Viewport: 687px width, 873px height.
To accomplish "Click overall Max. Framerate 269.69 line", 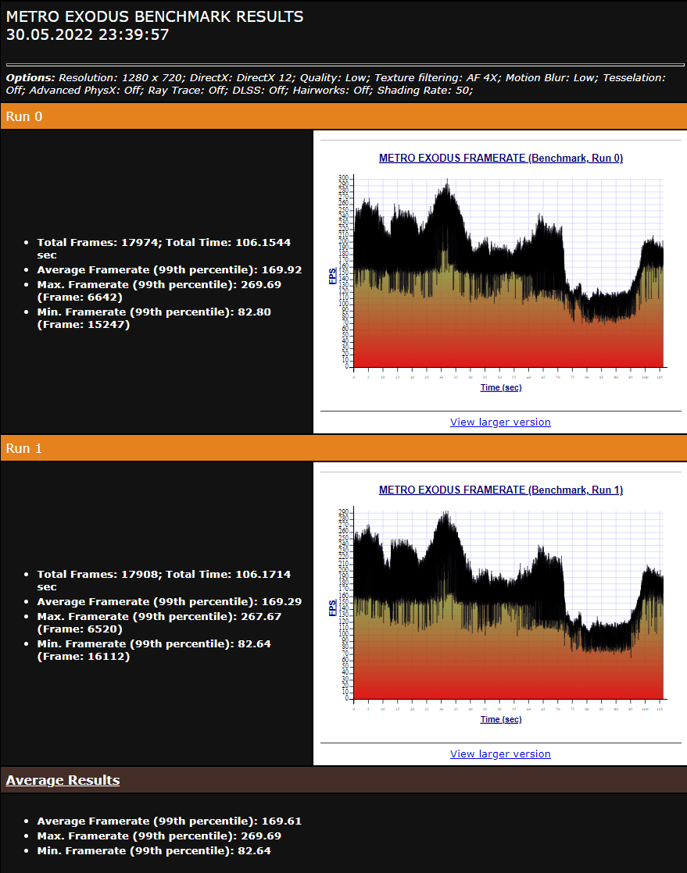I will point(159,836).
